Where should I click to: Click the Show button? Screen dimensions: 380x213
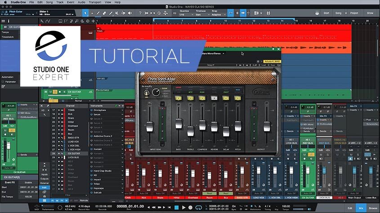[370, 13]
